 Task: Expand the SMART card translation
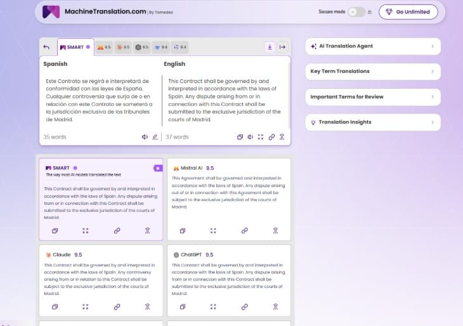click(86, 231)
